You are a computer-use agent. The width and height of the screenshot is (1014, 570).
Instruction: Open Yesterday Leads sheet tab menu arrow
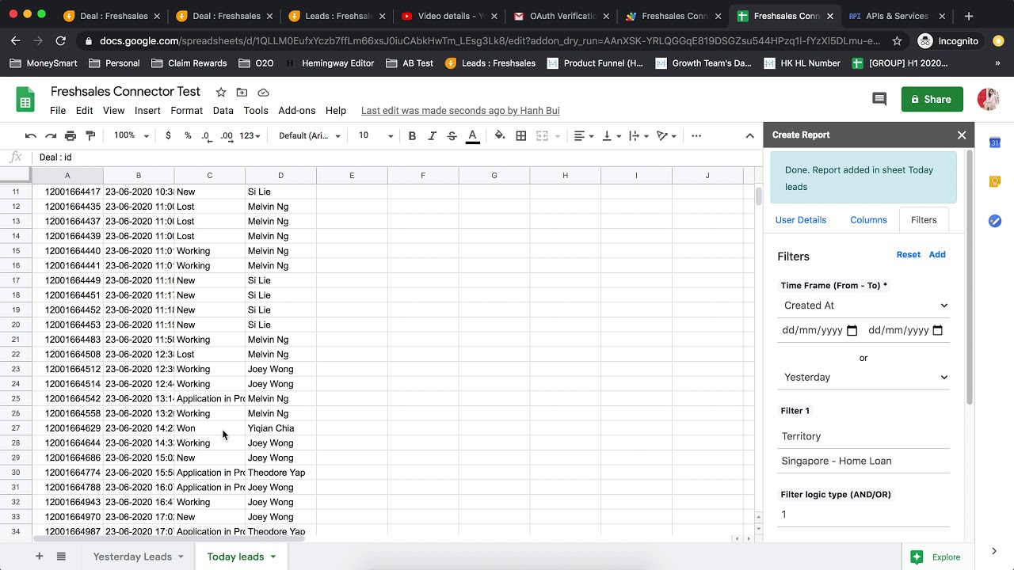point(181,557)
